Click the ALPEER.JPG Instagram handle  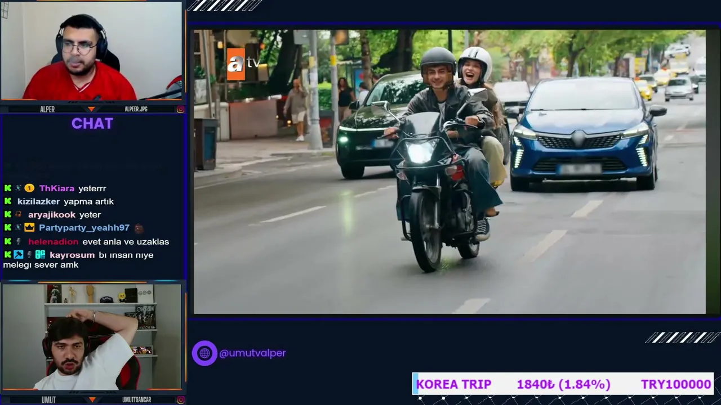coord(136,109)
